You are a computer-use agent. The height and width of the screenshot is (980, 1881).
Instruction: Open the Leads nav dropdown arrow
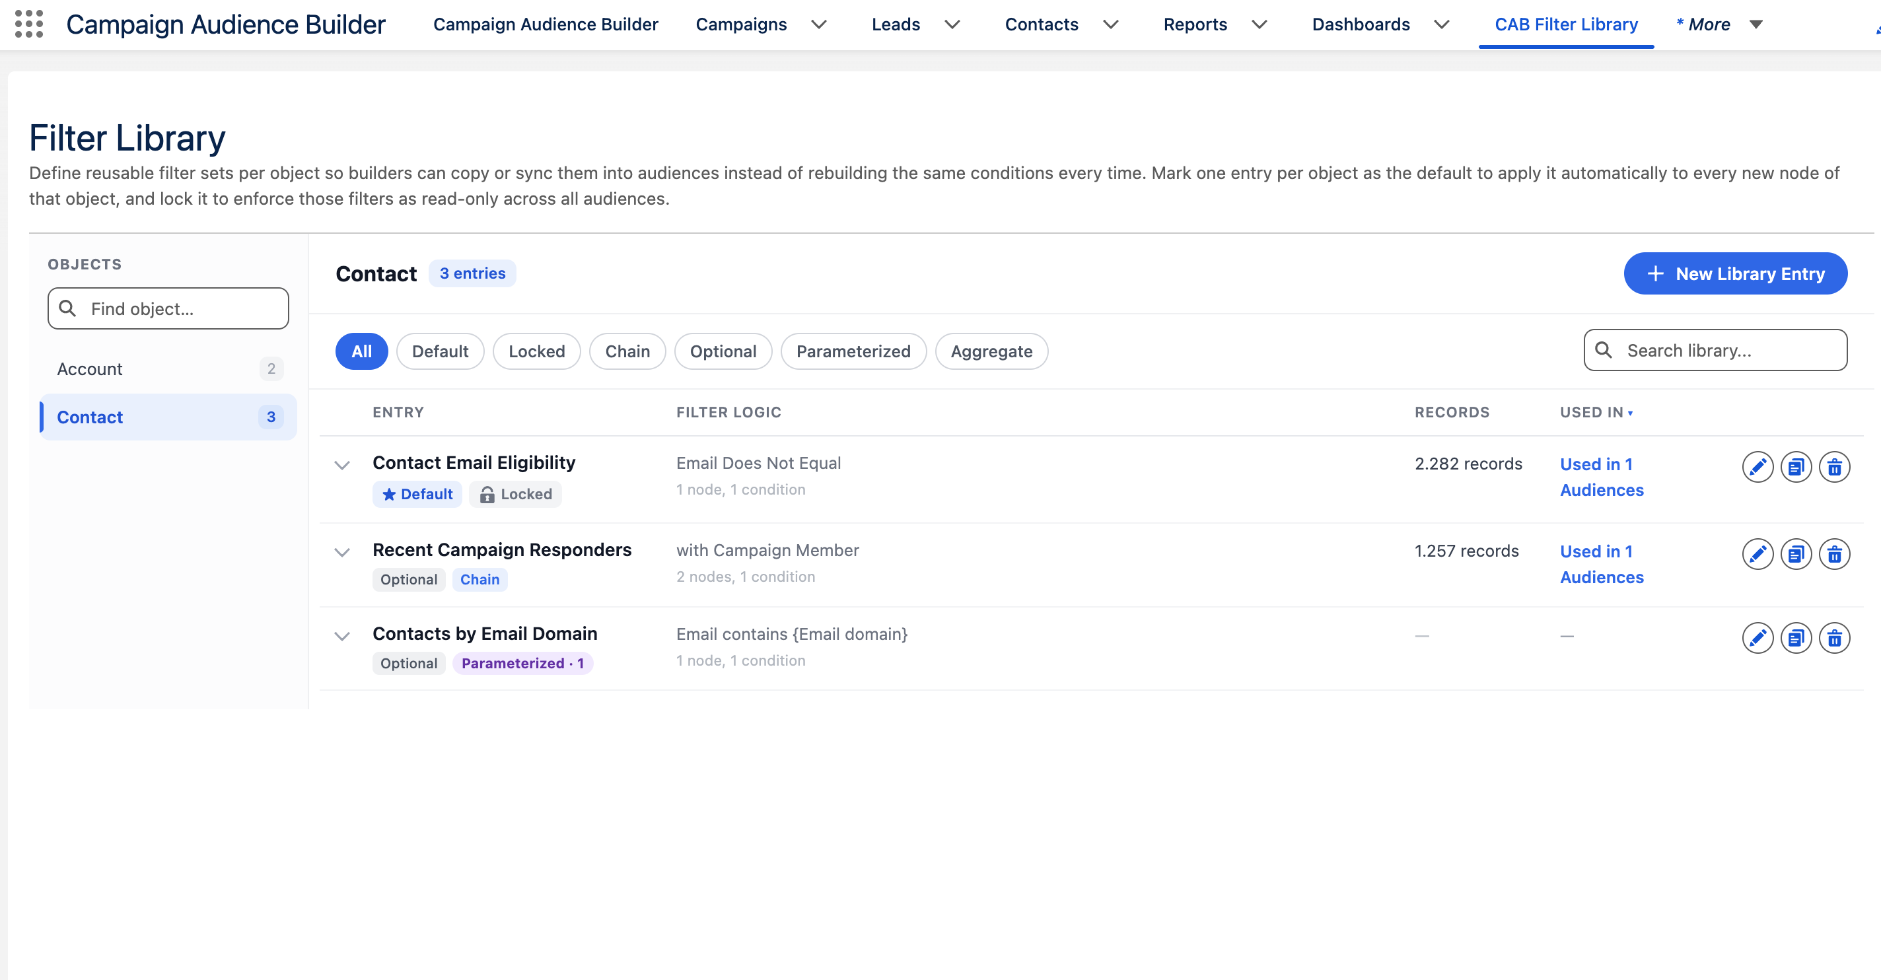952,24
